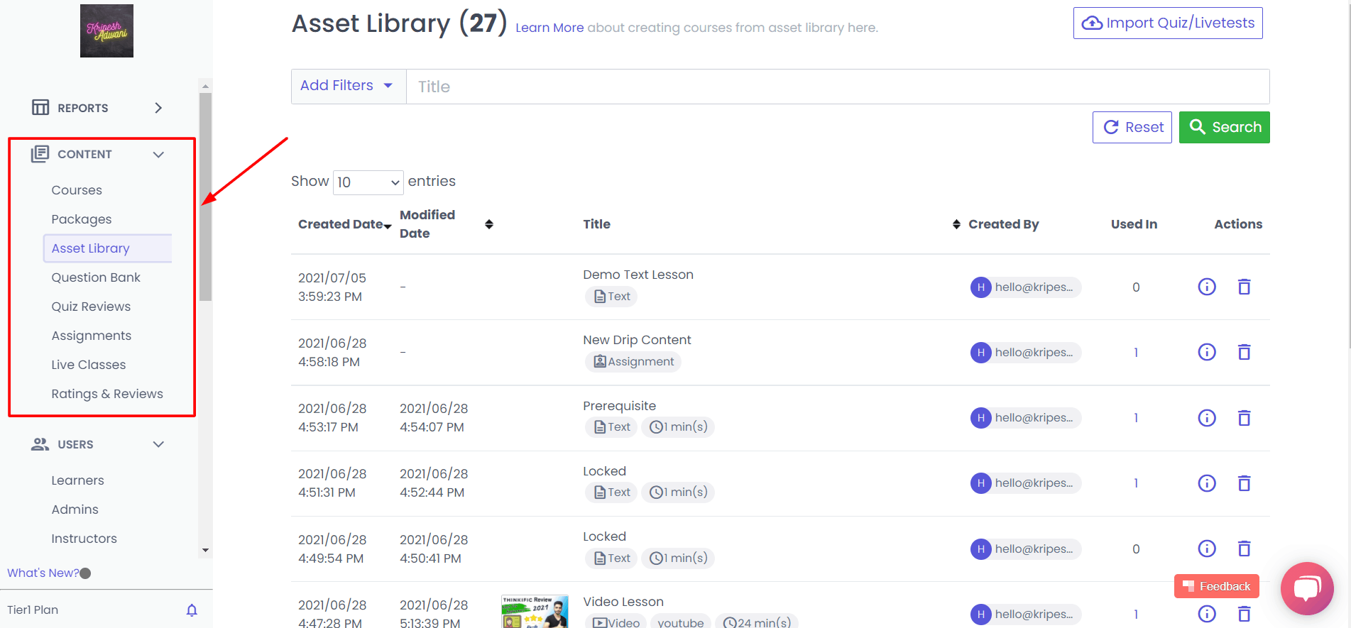Delete the Demo Text Lesson asset

point(1244,287)
